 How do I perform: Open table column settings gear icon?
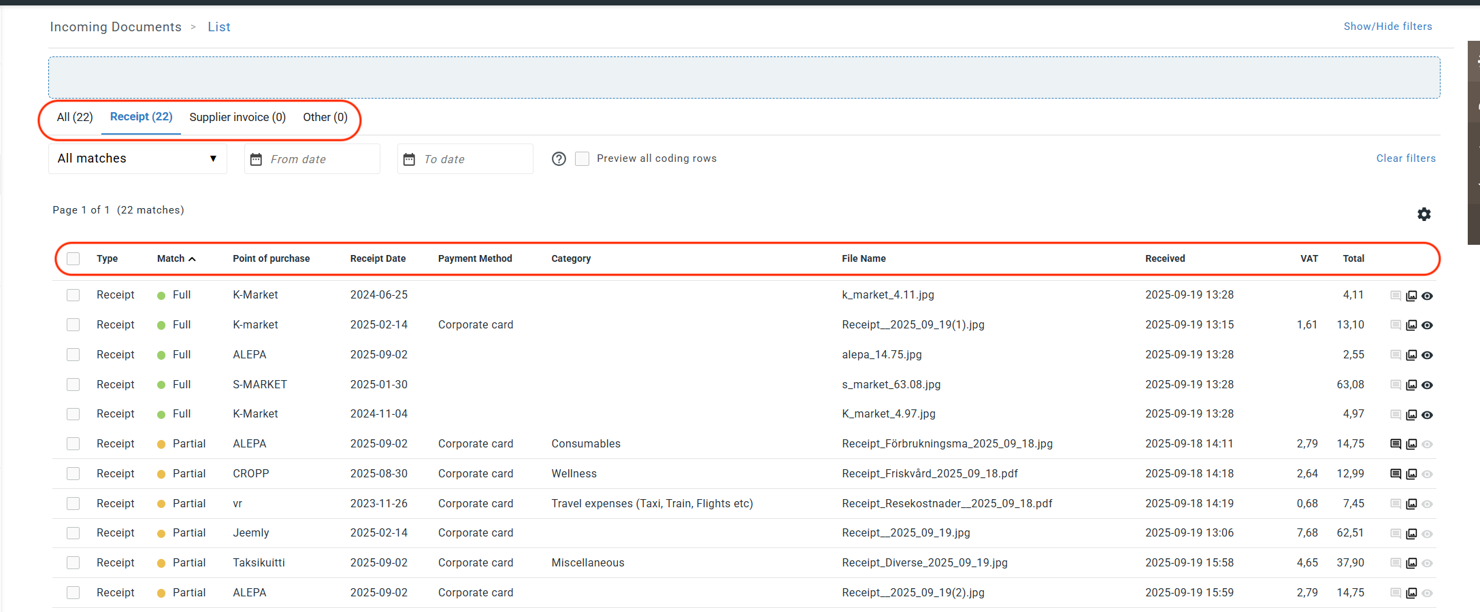point(1424,214)
